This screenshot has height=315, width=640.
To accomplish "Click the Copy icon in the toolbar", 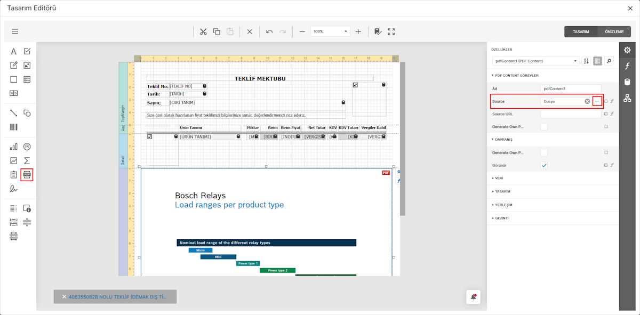I will pyautogui.click(x=217, y=31).
